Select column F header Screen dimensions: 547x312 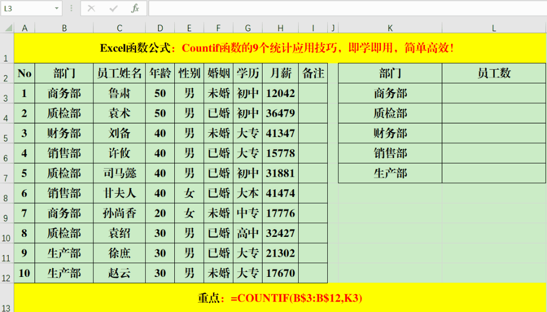pyautogui.click(x=218, y=28)
